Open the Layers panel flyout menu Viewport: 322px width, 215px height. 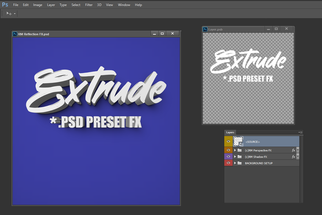(x=301, y=132)
